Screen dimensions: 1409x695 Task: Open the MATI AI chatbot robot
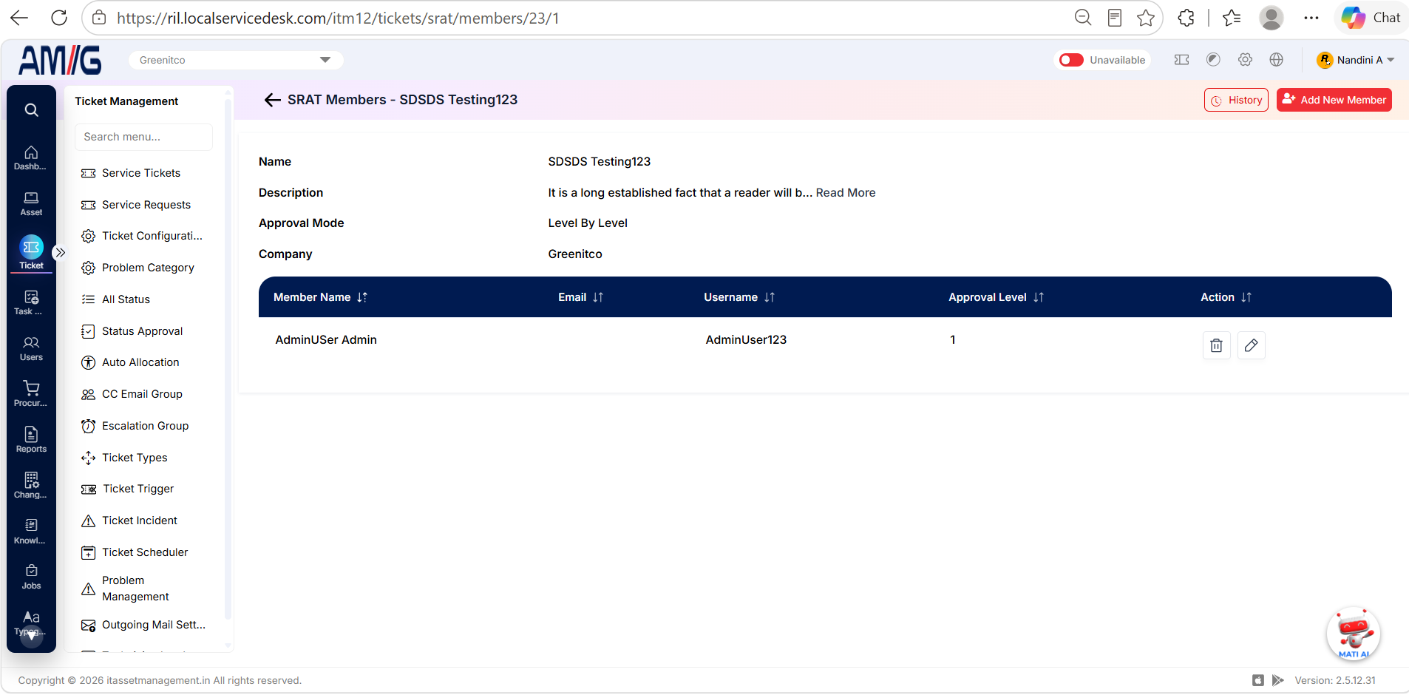tap(1354, 634)
